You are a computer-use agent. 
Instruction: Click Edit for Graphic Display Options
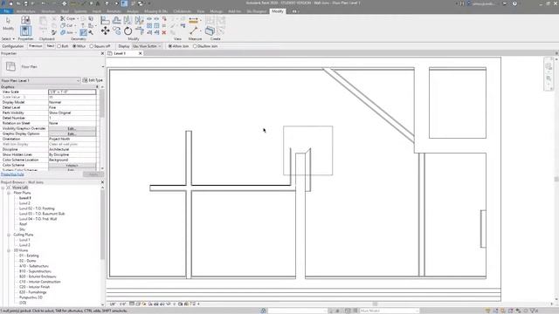(x=72, y=133)
